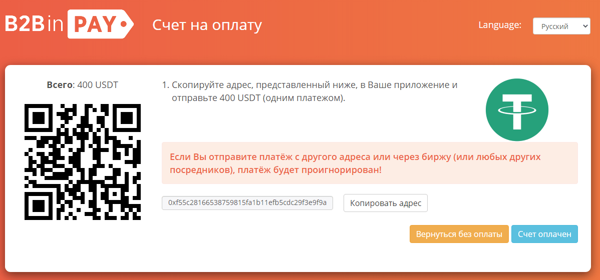Click the Language: label in the header
Image resolution: width=600 pixels, height=280 pixels.
click(x=500, y=25)
